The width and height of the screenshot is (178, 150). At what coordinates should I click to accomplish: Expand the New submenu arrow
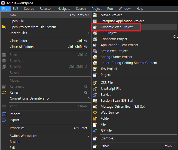click(x=89, y=15)
